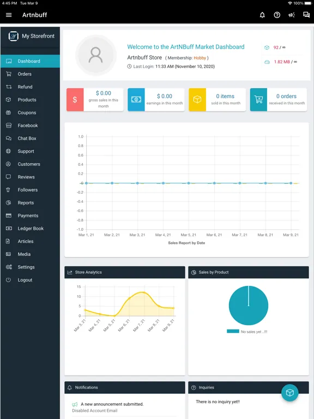The width and height of the screenshot is (314, 419).
Task: Click the Customers person icon in sidebar
Action: (x=9, y=164)
